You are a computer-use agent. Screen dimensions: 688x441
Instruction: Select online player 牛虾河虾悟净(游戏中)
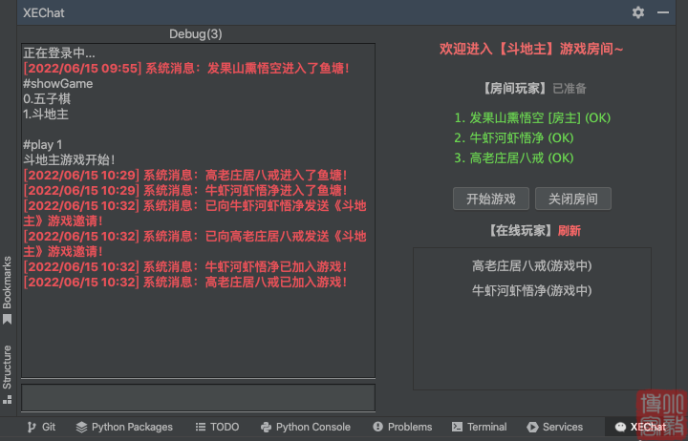(x=532, y=290)
